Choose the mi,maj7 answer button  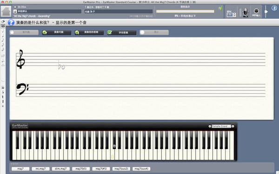pyautogui.click(x=40, y=169)
